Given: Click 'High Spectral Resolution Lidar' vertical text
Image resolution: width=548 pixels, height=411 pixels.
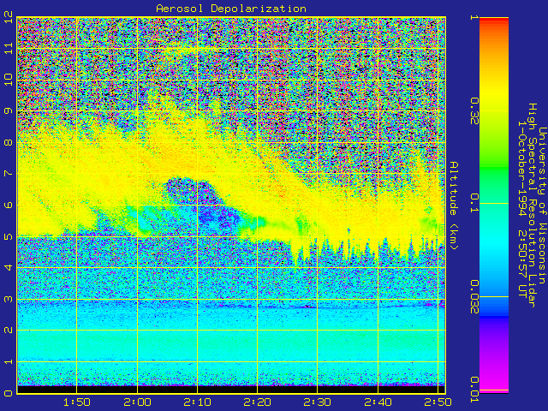Looking at the screenshot, I should tap(532, 205).
